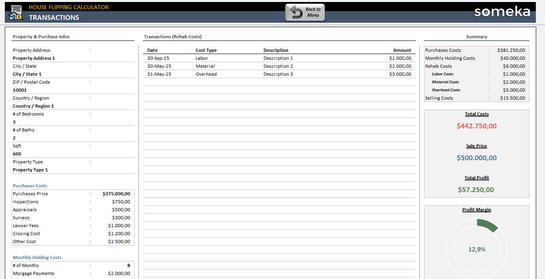Click the 30-Sep-25 date cell
The image size is (545, 279).
158,58
